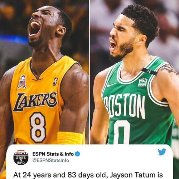Open the ESPN Stats & Info profile avatar

[21, 158]
